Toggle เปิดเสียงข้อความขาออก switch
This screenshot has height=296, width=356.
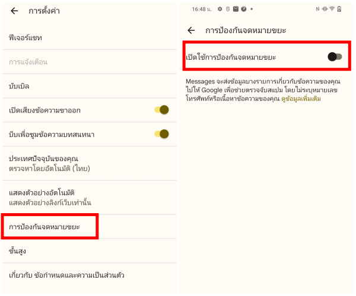tap(161, 110)
